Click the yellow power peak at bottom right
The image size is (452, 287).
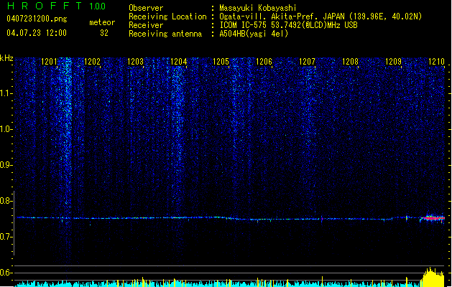click(433, 277)
